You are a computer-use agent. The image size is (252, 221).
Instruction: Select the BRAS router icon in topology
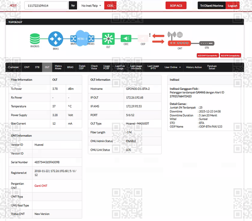pos(55,39)
